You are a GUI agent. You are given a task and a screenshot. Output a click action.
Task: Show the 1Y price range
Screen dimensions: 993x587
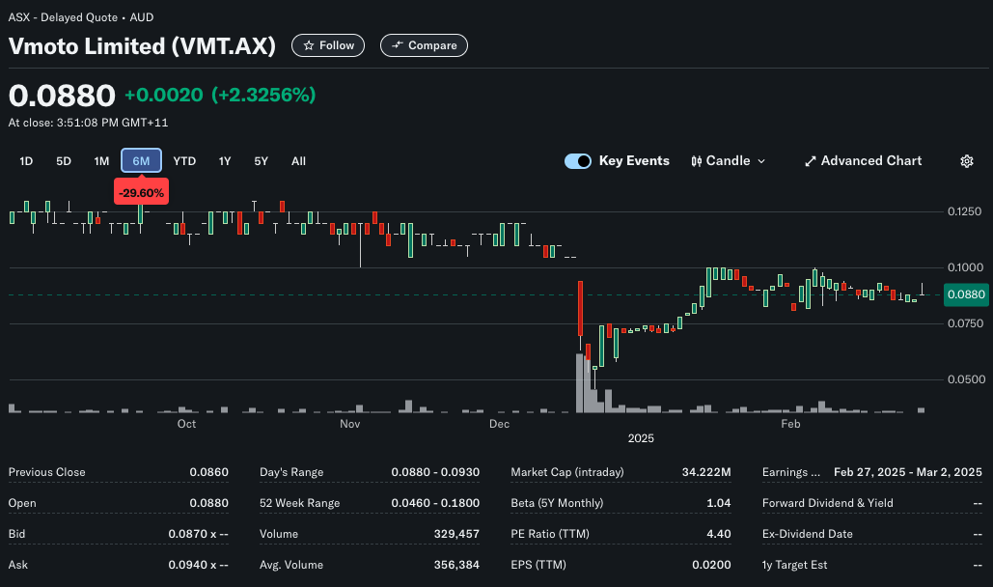coord(225,161)
